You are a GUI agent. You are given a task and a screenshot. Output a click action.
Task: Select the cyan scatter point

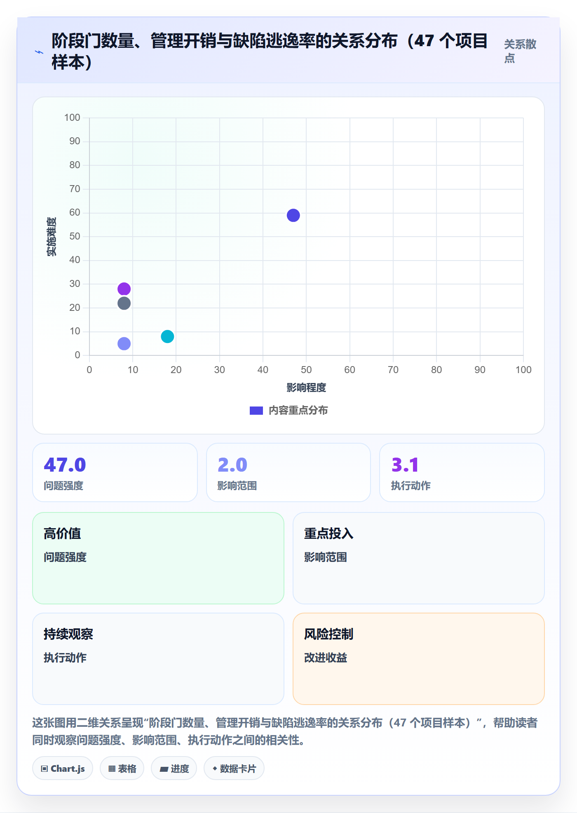tap(167, 336)
